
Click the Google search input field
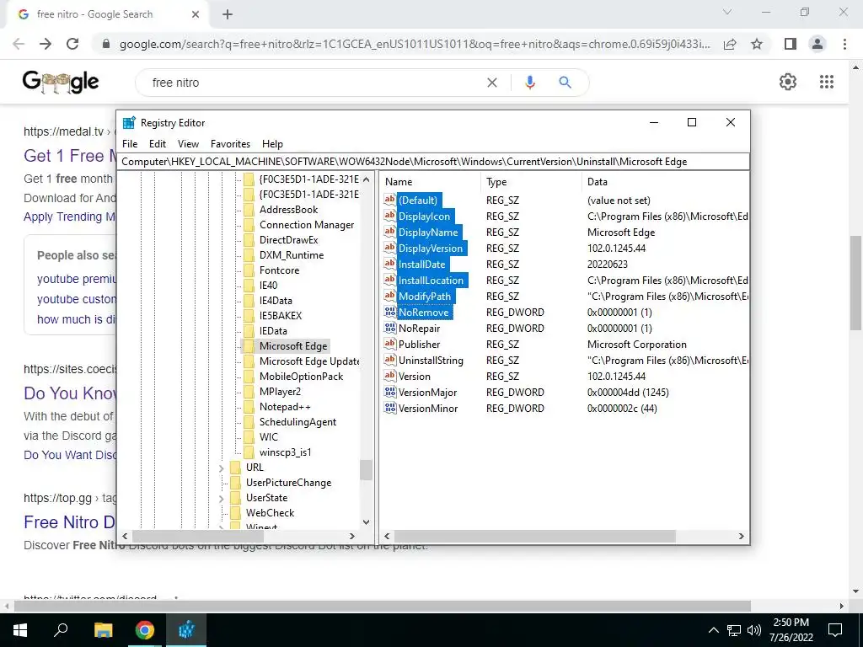coord(314,83)
